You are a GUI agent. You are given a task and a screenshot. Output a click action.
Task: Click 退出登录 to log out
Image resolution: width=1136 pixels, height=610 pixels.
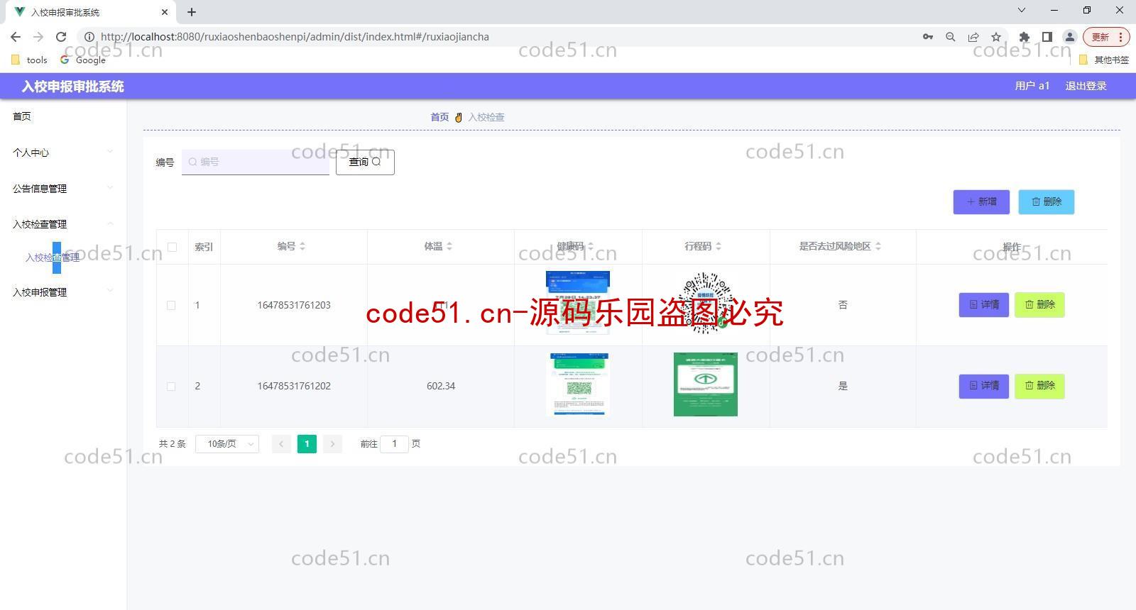(x=1086, y=86)
